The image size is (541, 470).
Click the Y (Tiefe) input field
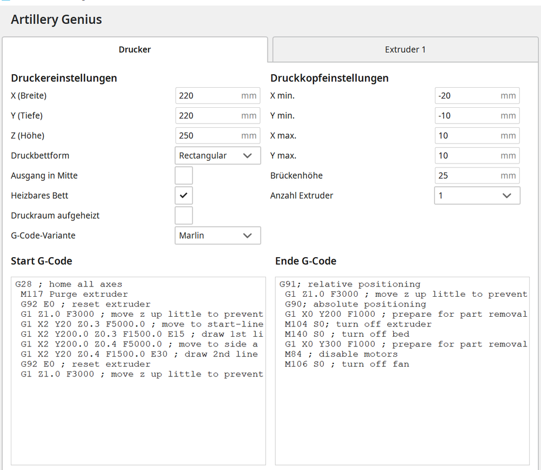pyautogui.click(x=218, y=115)
